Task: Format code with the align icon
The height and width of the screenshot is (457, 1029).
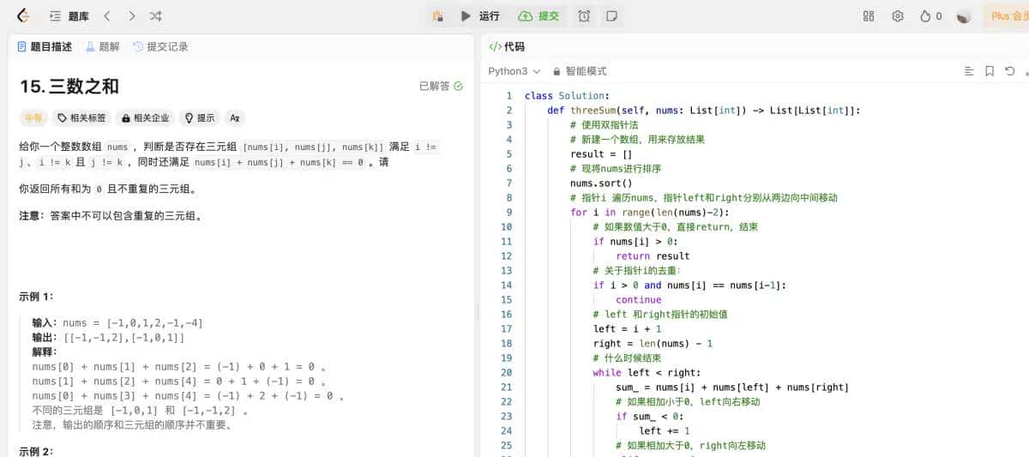Action: click(969, 71)
